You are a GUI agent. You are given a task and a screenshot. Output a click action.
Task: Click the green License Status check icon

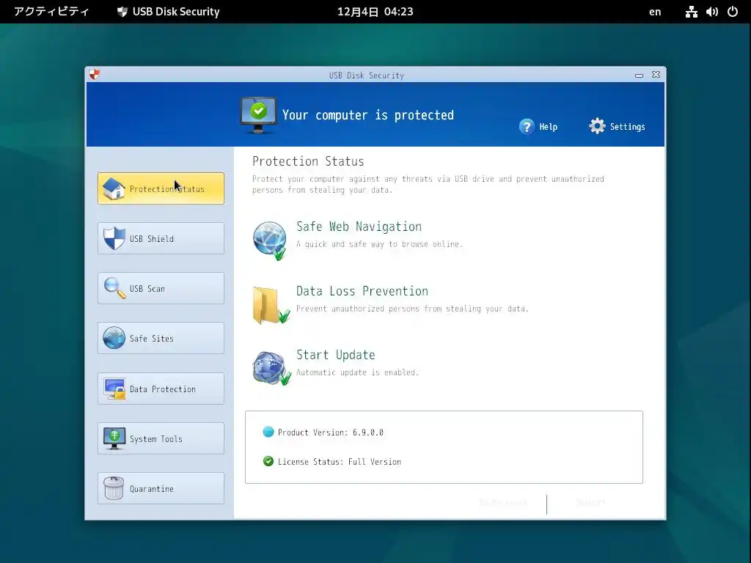pyautogui.click(x=268, y=461)
